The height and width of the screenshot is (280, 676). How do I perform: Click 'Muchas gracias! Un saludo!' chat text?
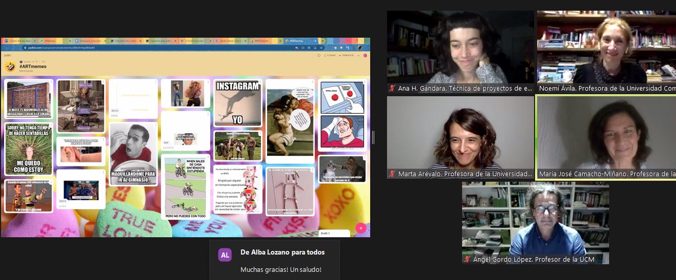(x=281, y=269)
